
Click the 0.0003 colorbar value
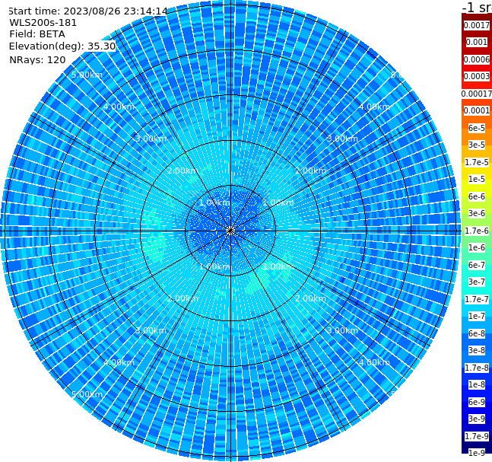(x=477, y=76)
